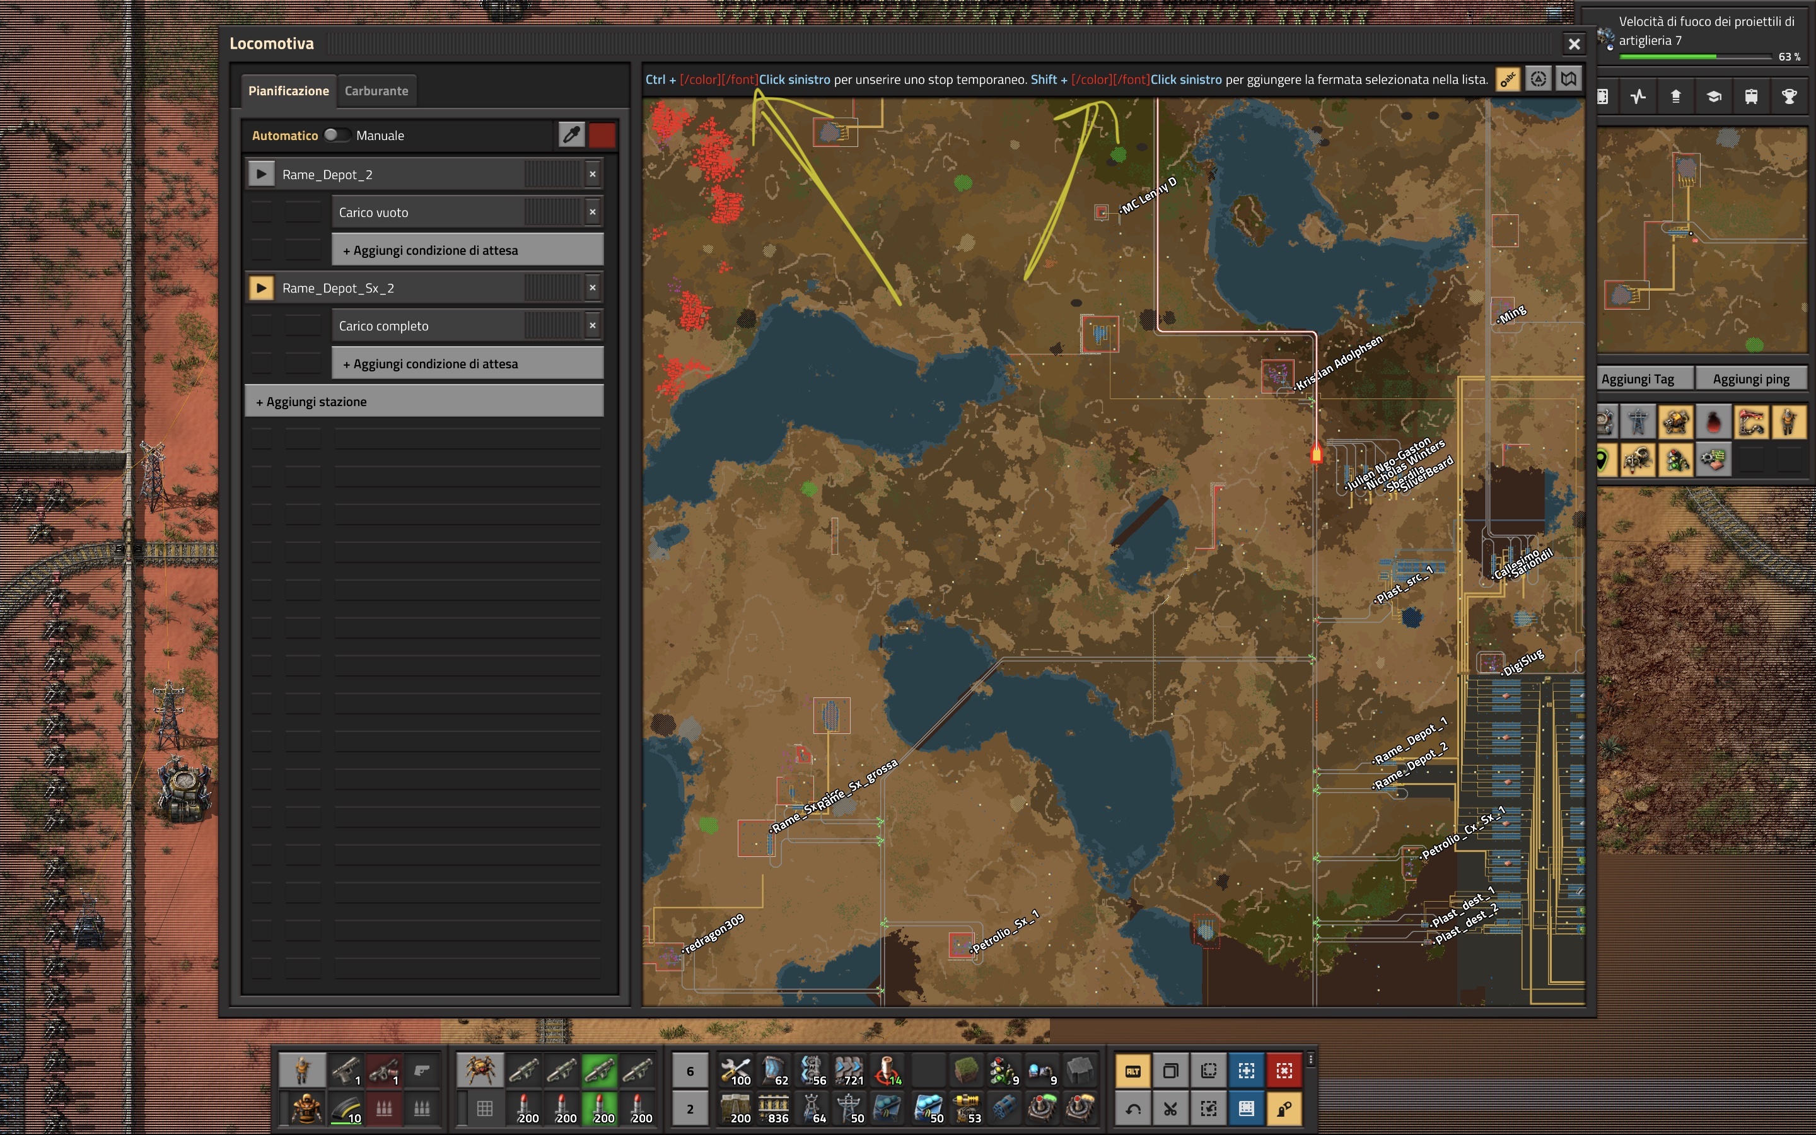Screen dimensions: 1816x1135
Task: Click the spidertron vehicle icon
Action: (479, 1071)
